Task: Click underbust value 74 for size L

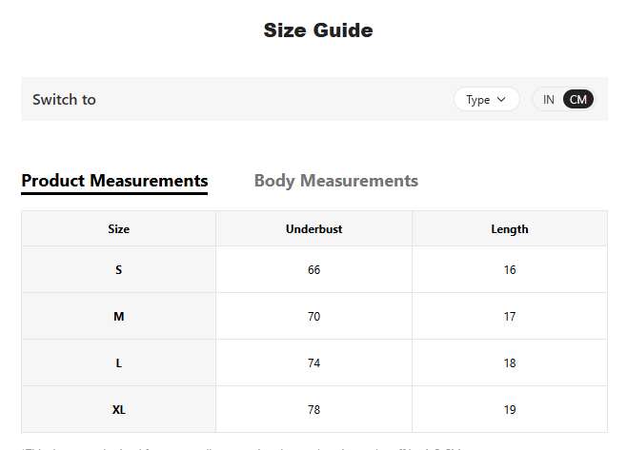Action: 313,363
